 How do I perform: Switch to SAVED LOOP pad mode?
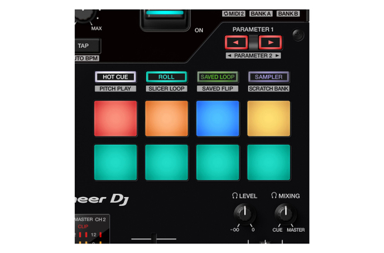(217, 77)
